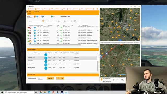
Task: Click green status dot in $26,324 row
Action: click(x=28, y=36)
